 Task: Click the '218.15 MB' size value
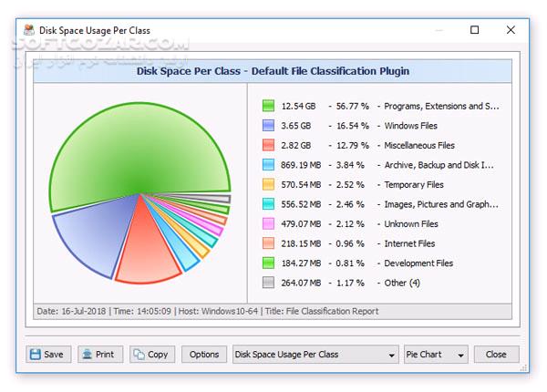(x=301, y=243)
